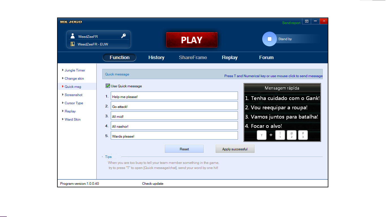This screenshot has width=386, height=217.
Task: Select sidebar Replay option
Action: [x=70, y=111]
